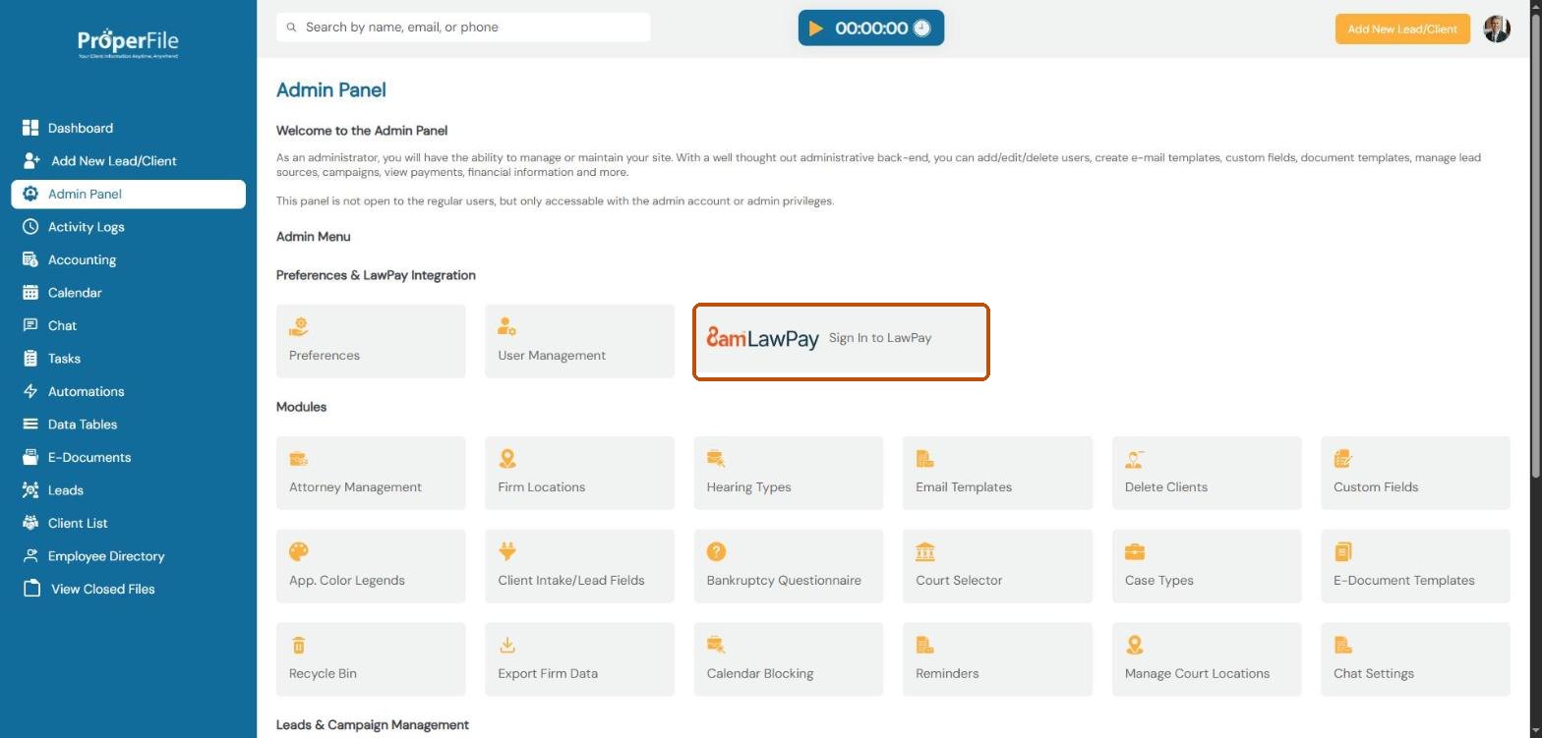Open Accounting in sidebar
Image resolution: width=1542 pixels, height=738 pixels.
tap(128, 259)
